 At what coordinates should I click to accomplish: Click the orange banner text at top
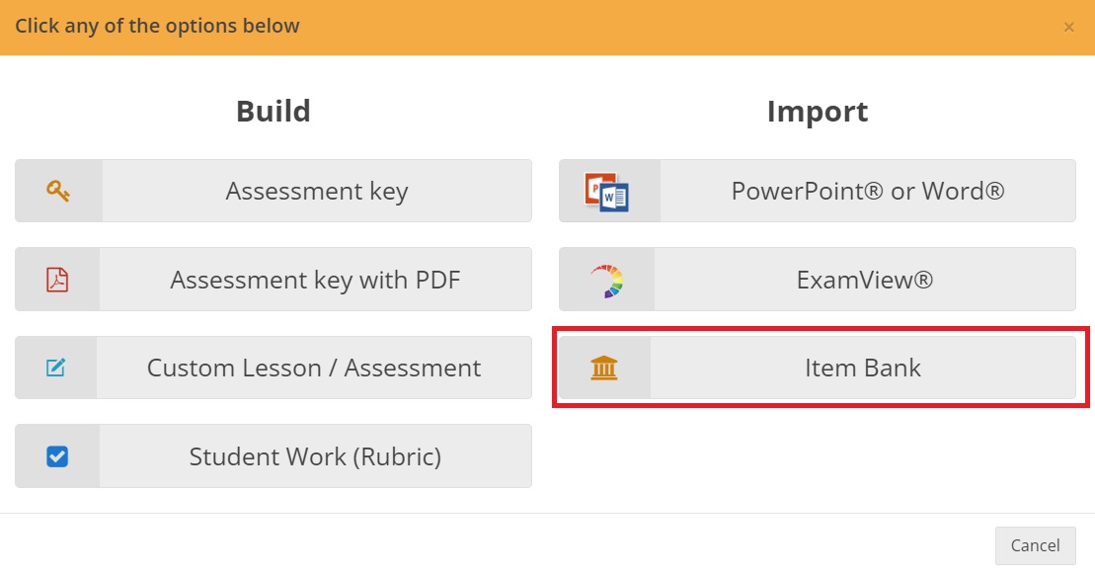[157, 26]
